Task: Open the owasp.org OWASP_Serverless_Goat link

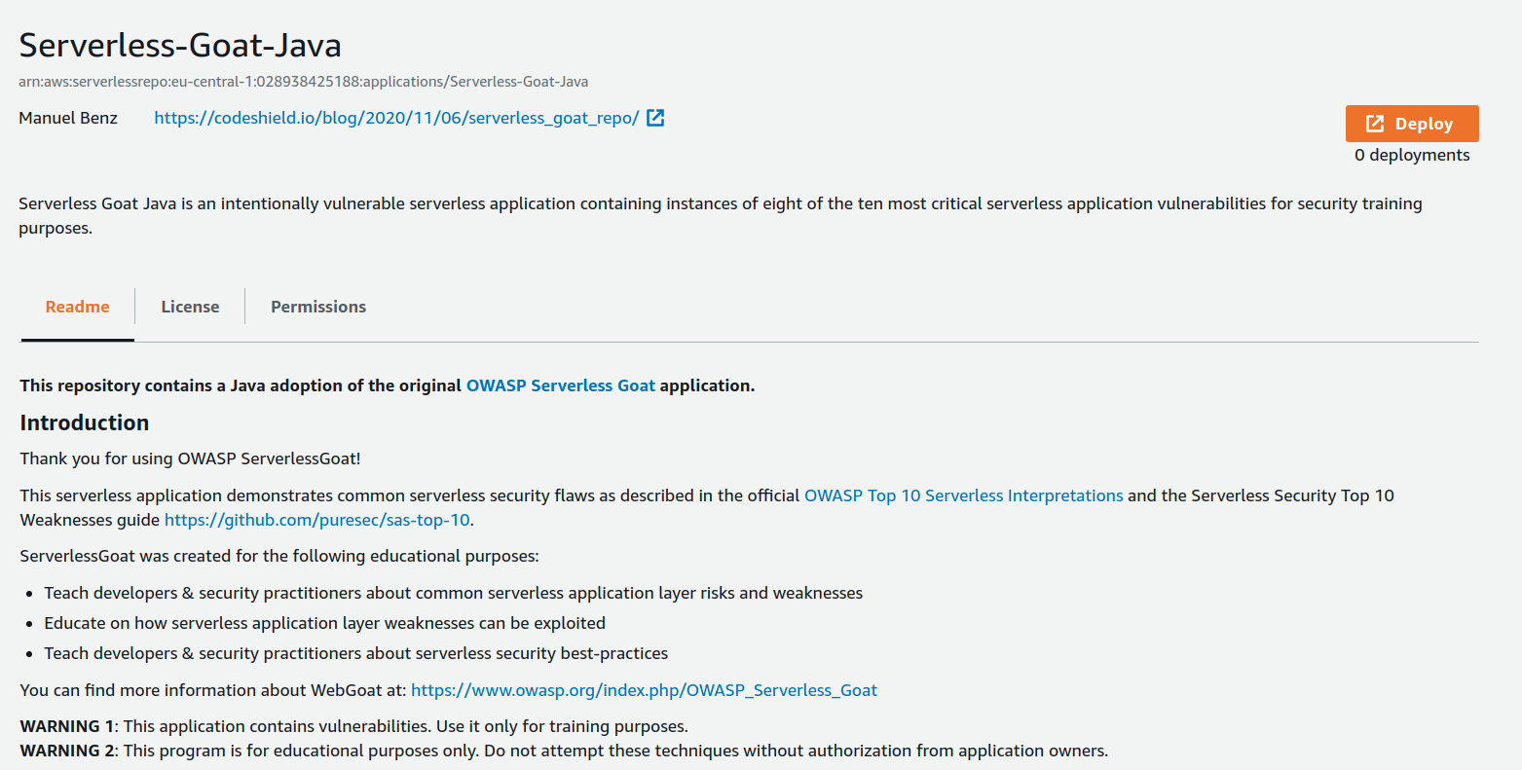Action: 644,689
